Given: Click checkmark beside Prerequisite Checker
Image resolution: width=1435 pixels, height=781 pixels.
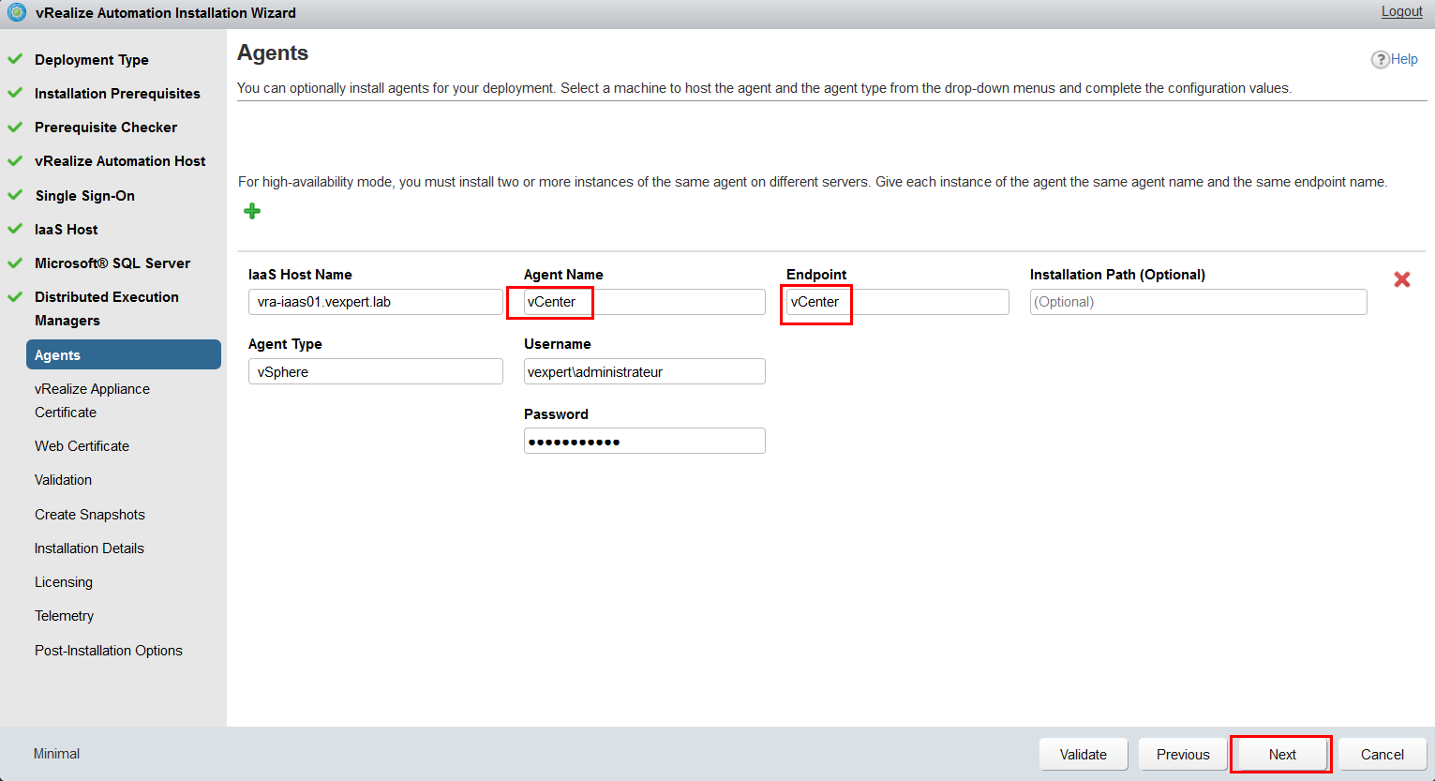Looking at the screenshot, I should (15, 127).
